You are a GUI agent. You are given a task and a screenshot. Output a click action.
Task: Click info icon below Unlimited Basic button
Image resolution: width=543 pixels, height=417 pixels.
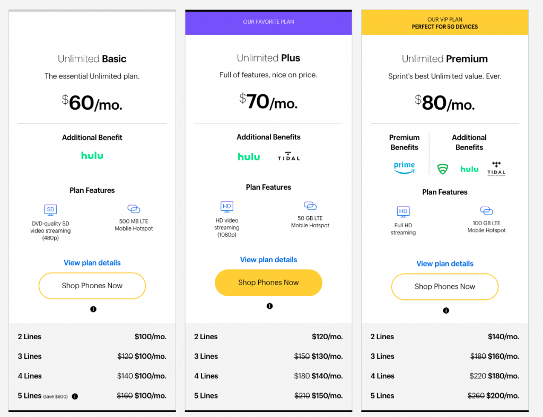point(93,309)
